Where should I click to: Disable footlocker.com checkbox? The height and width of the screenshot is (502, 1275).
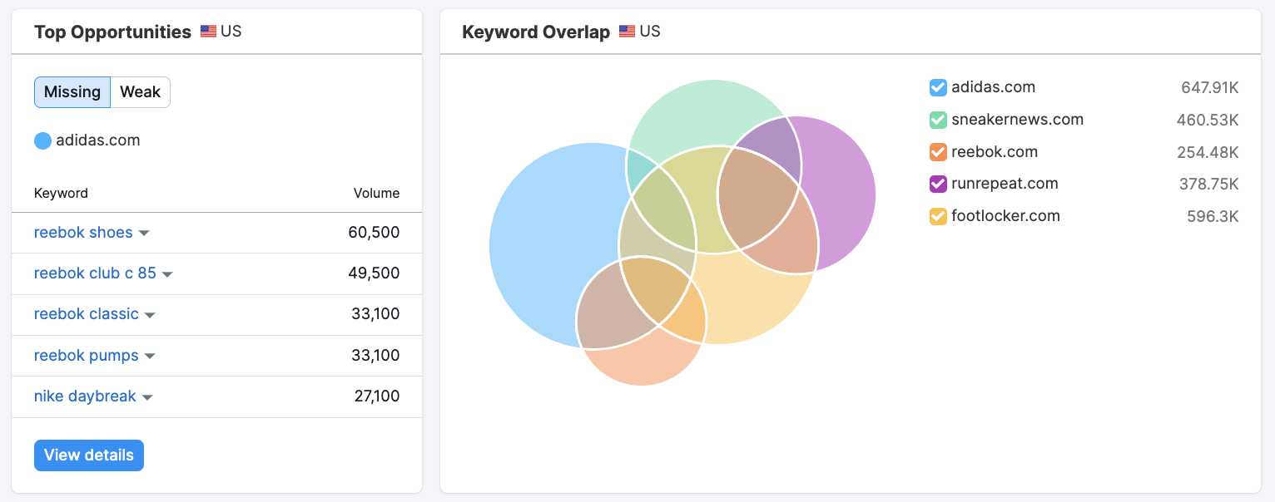tap(939, 216)
